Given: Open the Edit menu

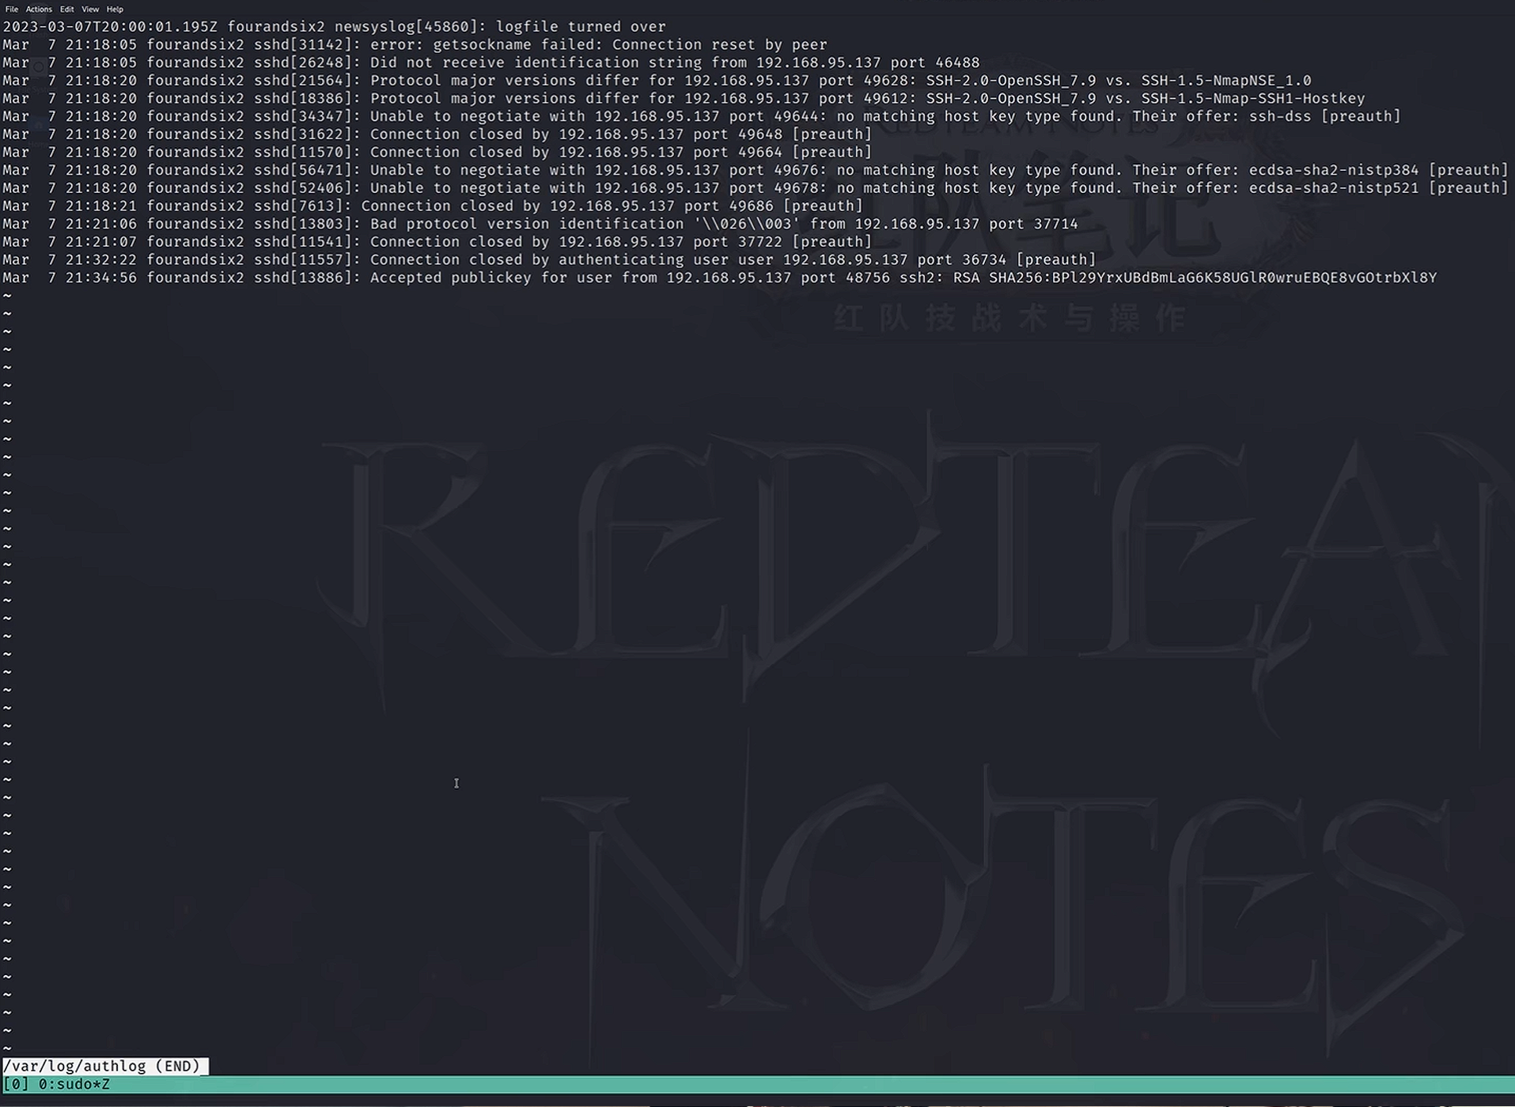Looking at the screenshot, I should 67,9.
